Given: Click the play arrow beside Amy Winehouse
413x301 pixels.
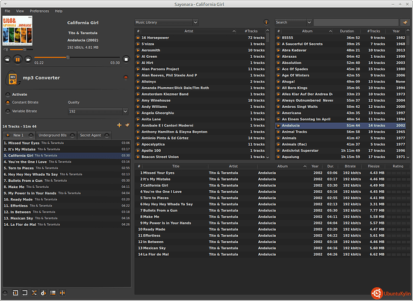Looking at the screenshot, I should tap(138, 101).
